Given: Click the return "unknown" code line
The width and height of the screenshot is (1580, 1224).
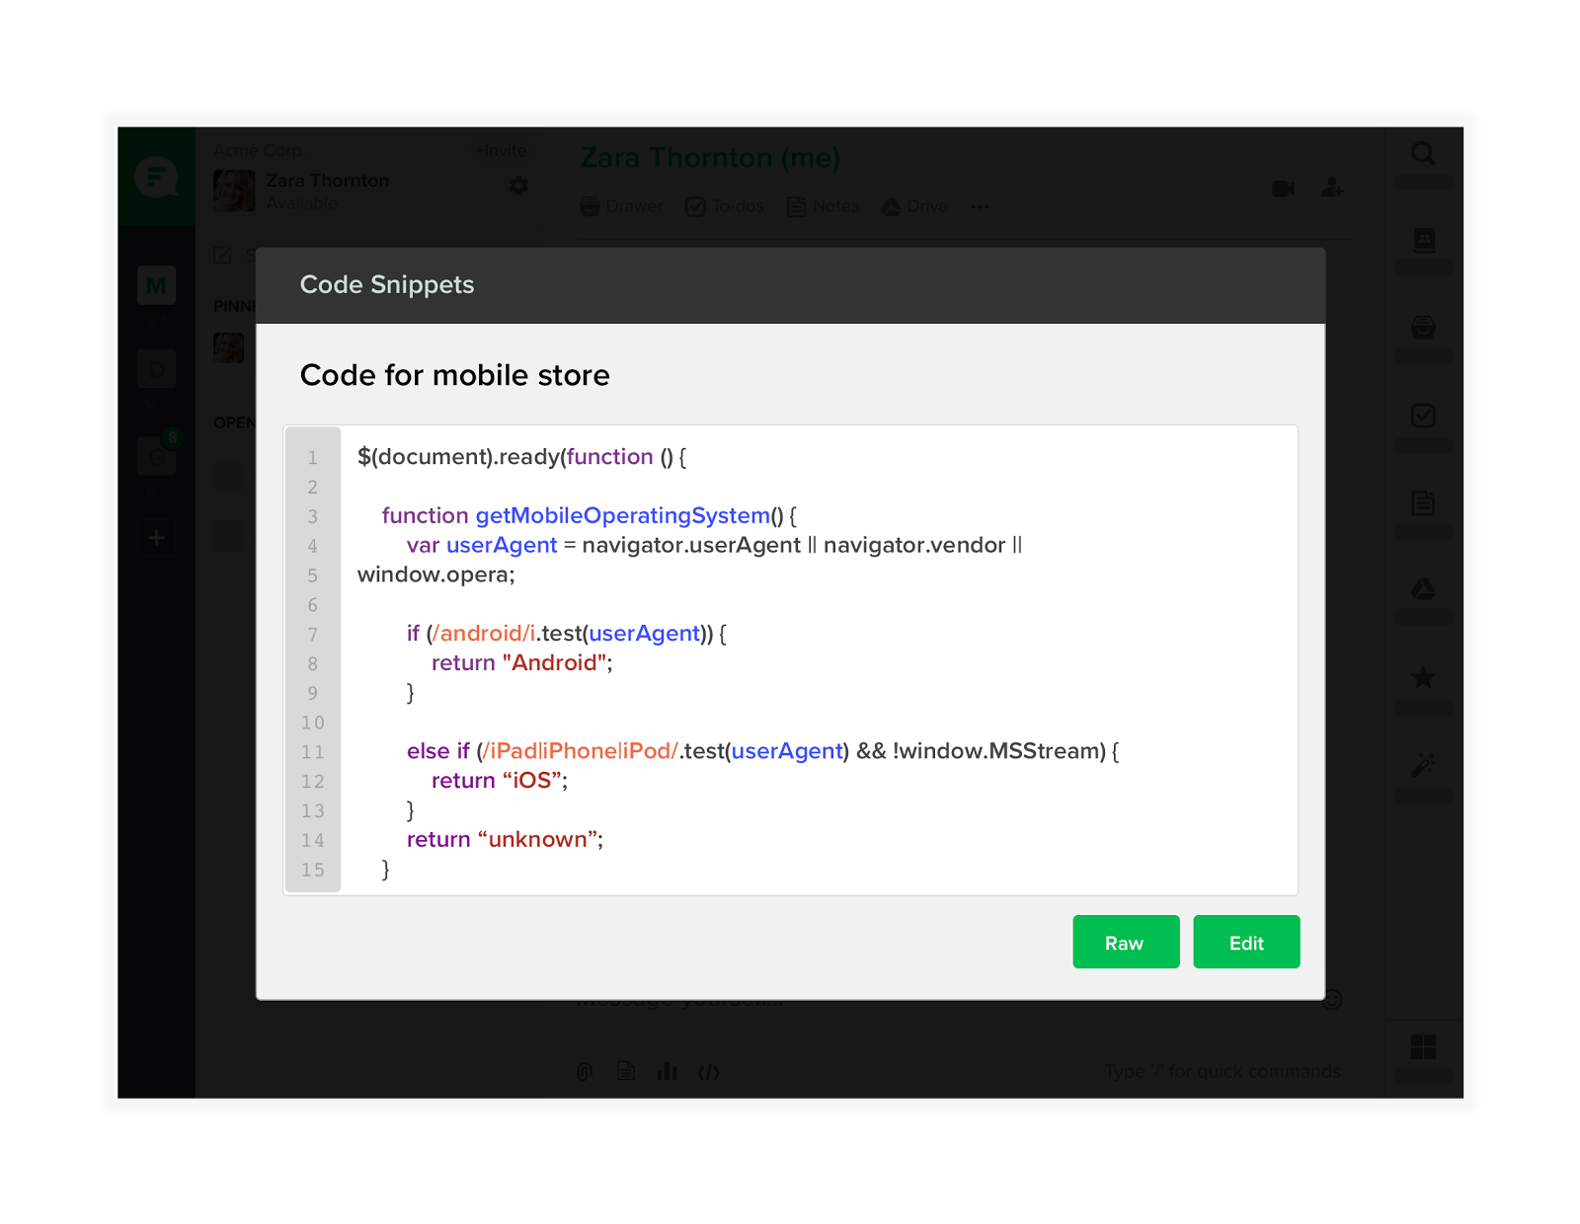Looking at the screenshot, I should tap(505, 839).
